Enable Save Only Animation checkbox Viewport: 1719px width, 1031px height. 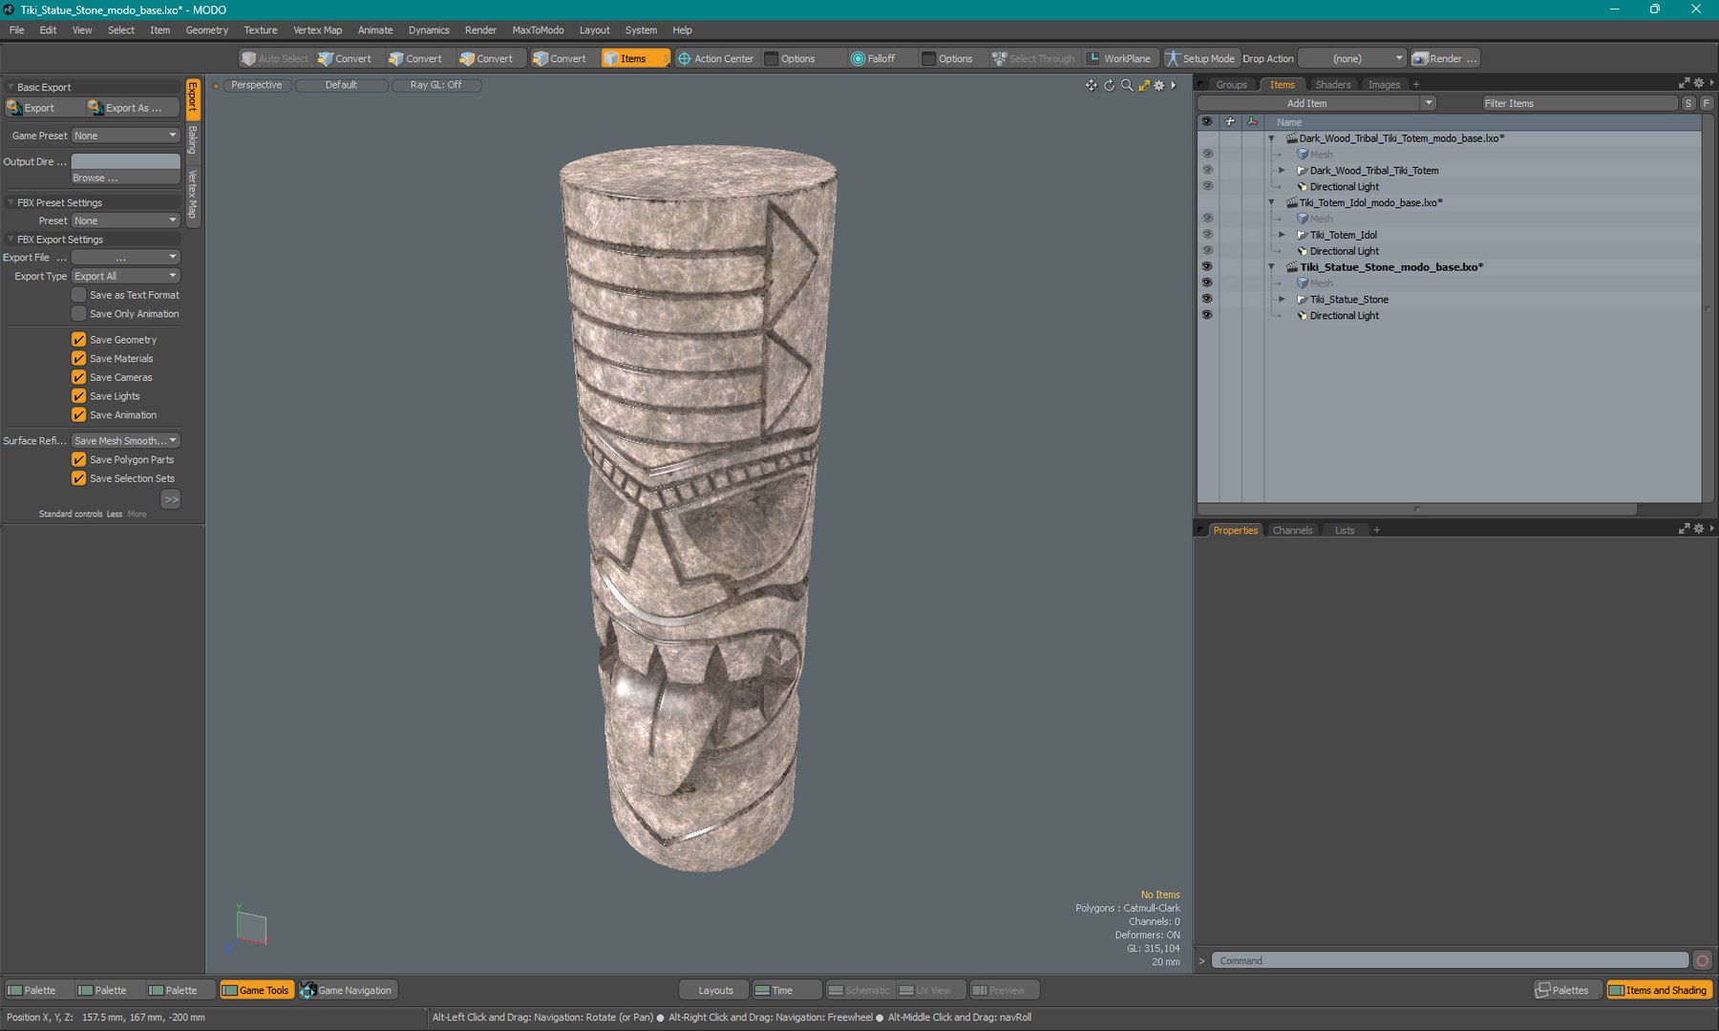pyautogui.click(x=79, y=314)
